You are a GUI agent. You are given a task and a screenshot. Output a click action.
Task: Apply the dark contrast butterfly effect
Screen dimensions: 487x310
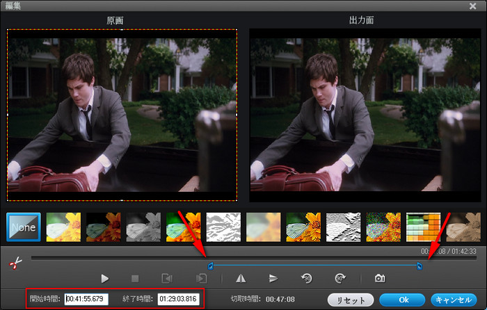pyautogui.click(x=104, y=227)
